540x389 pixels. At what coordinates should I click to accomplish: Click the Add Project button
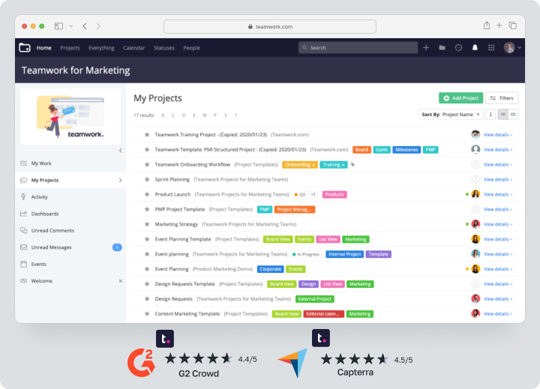click(460, 98)
